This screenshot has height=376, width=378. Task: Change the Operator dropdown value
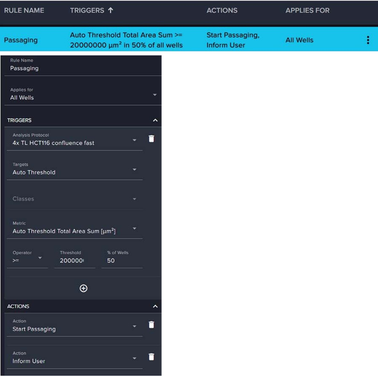click(40, 258)
